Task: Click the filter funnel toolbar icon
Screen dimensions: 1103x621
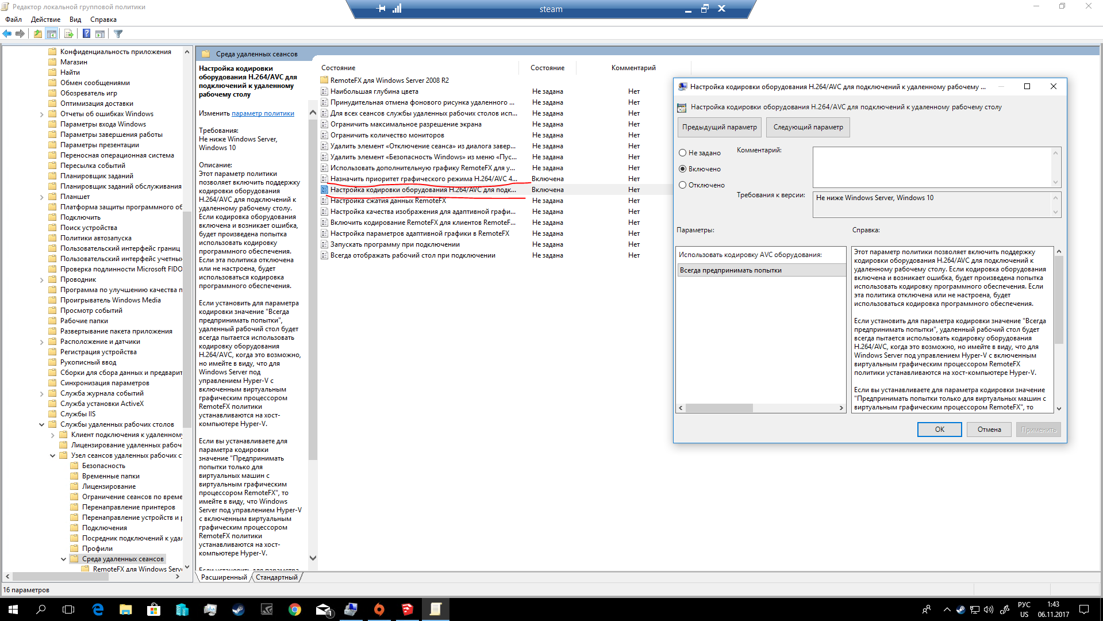Action: [x=118, y=33]
